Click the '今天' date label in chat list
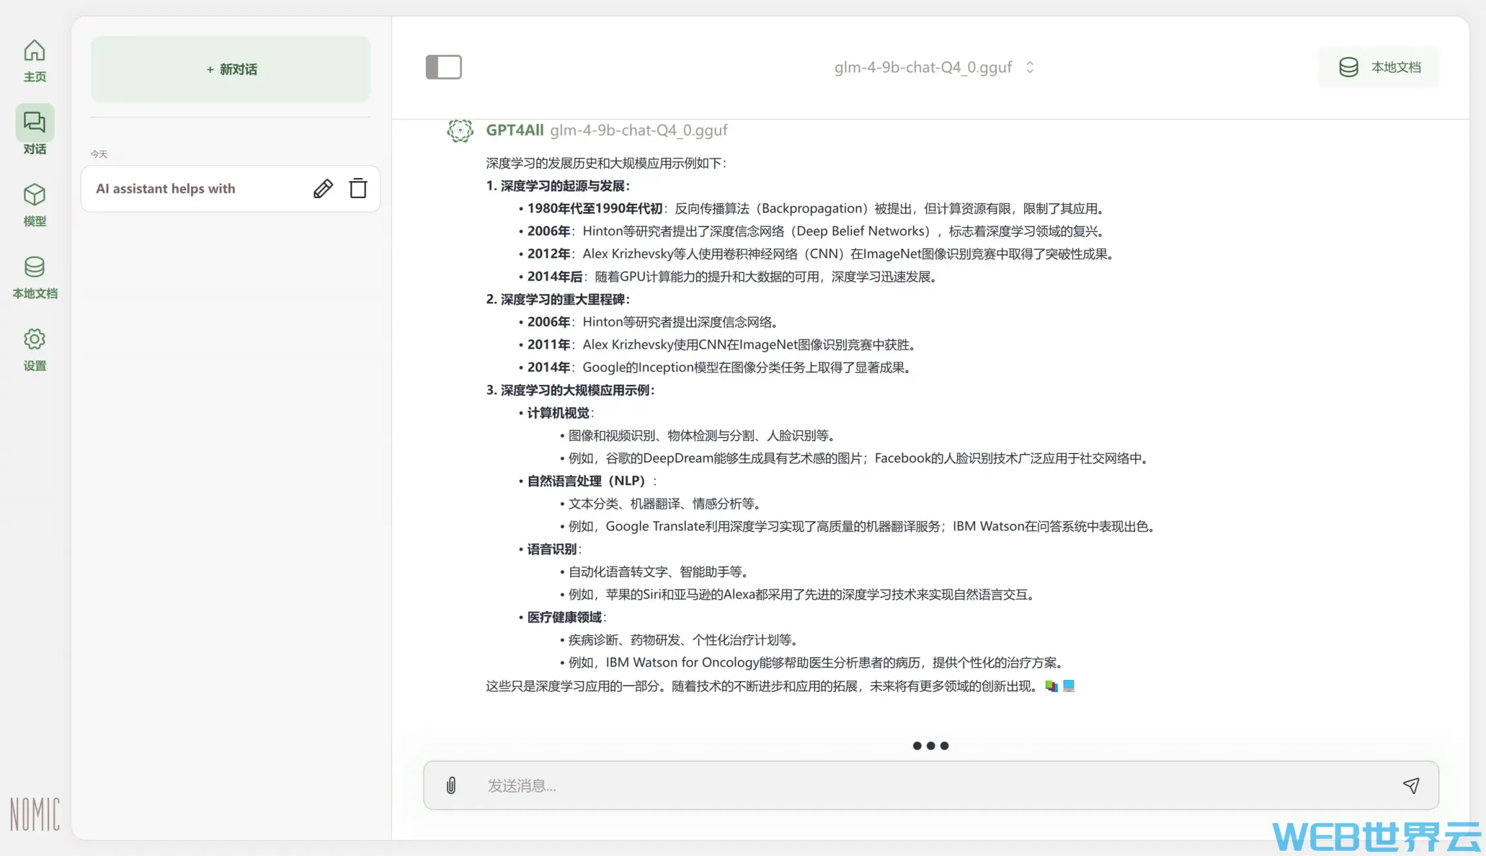This screenshot has width=1486, height=856. [x=99, y=154]
